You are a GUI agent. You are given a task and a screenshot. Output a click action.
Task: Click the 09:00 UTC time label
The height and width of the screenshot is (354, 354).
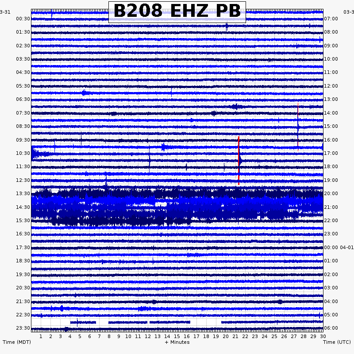point(331,46)
